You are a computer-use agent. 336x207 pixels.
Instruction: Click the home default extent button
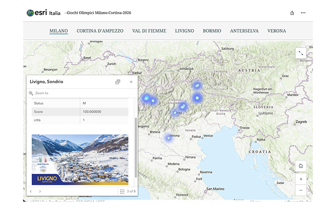[301, 166]
